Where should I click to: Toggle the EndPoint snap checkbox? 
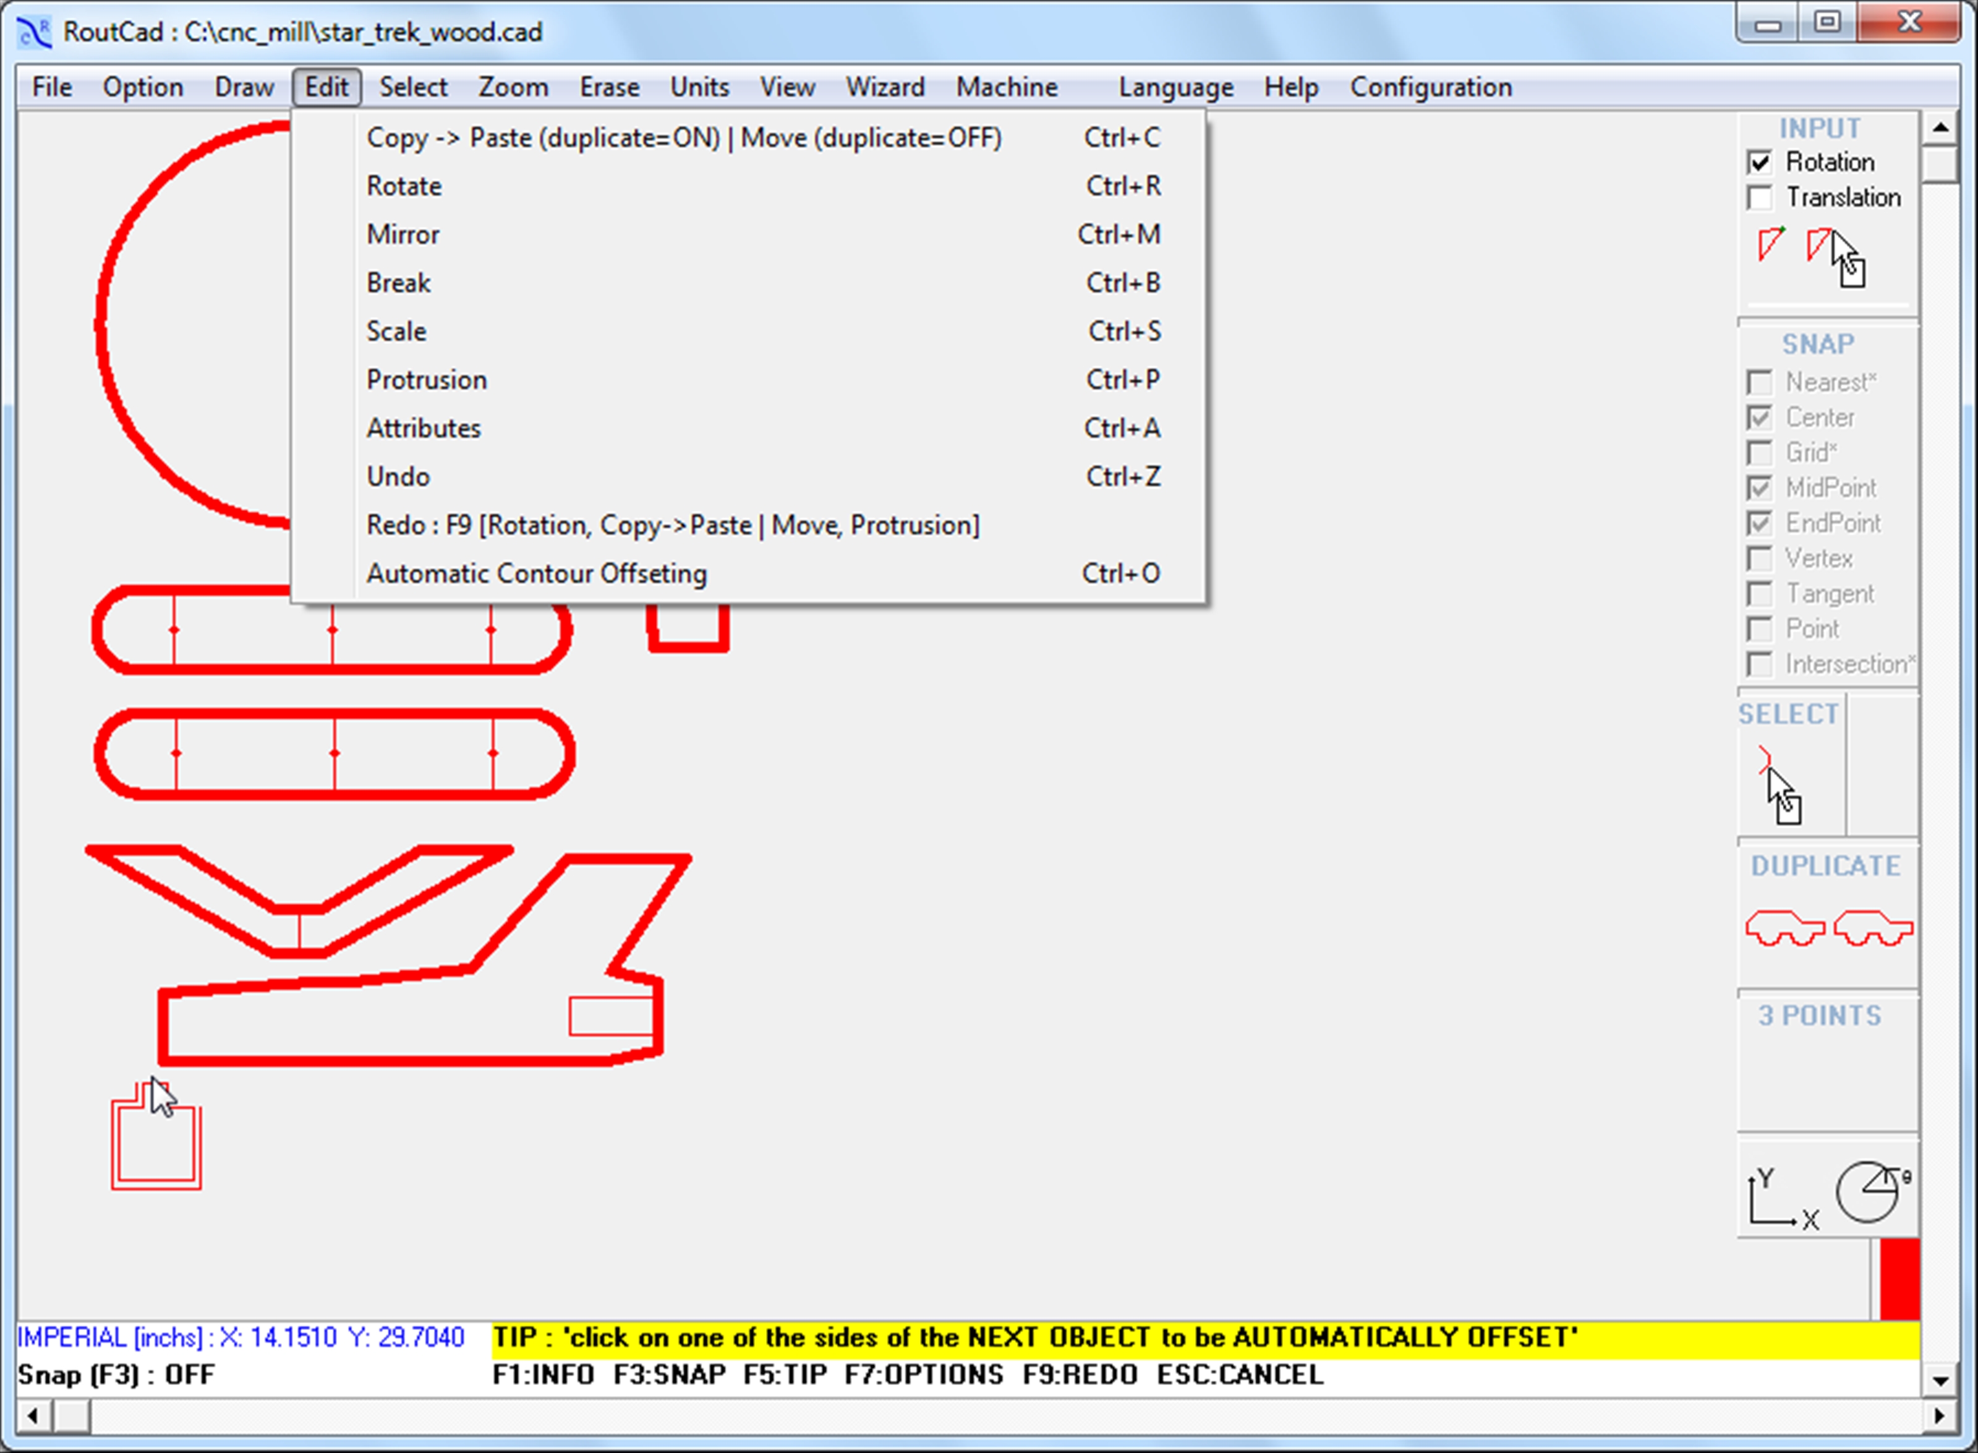1760,523
